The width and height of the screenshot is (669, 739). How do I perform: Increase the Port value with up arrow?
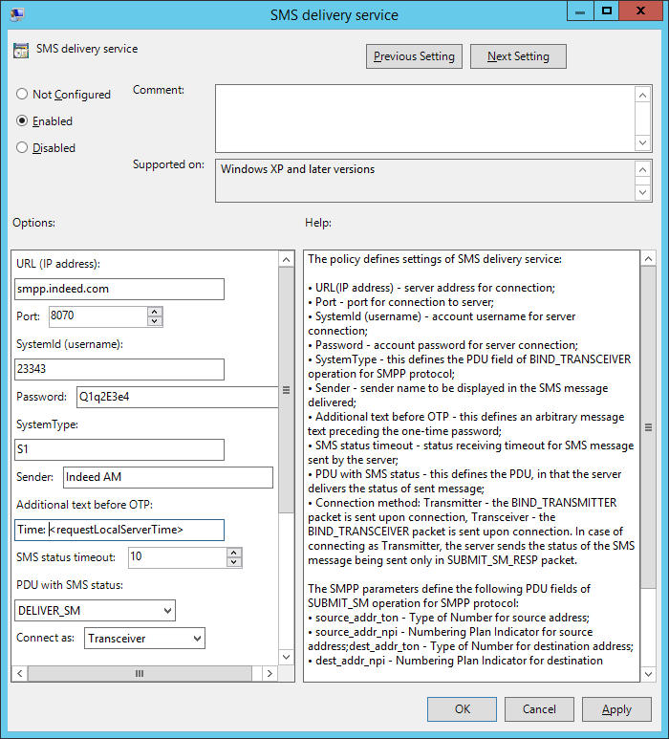(x=155, y=312)
